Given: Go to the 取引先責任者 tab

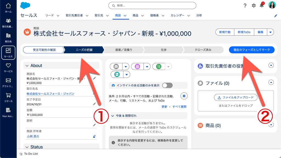Looking at the screenshot, I should pyautogui.click(x=74, y=15).
